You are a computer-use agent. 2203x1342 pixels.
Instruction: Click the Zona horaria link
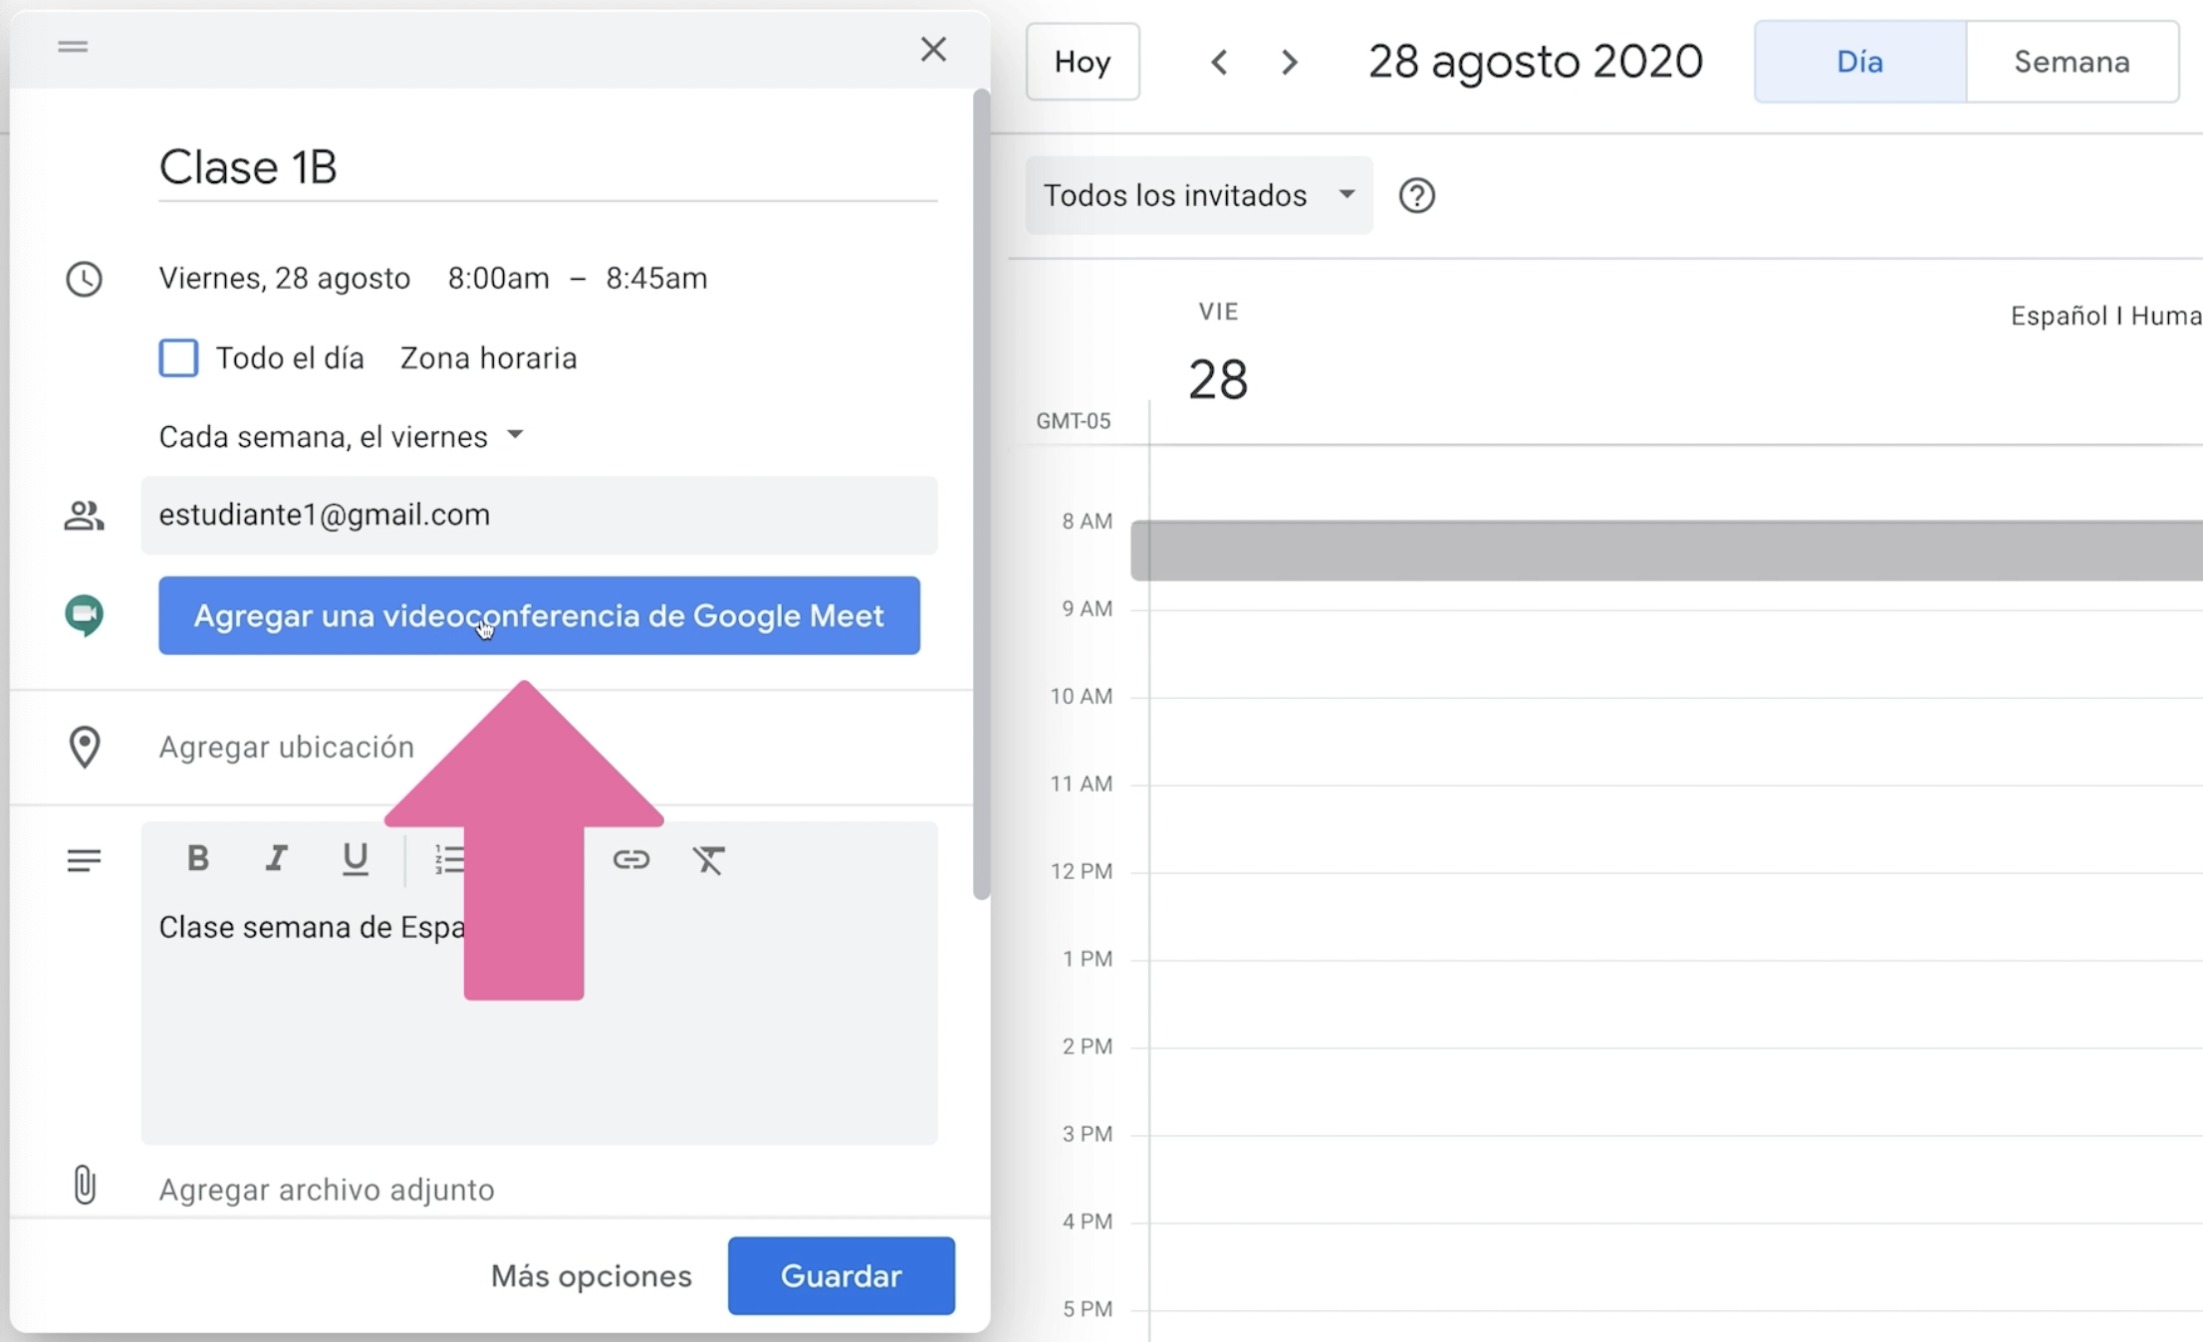point(488,358)
